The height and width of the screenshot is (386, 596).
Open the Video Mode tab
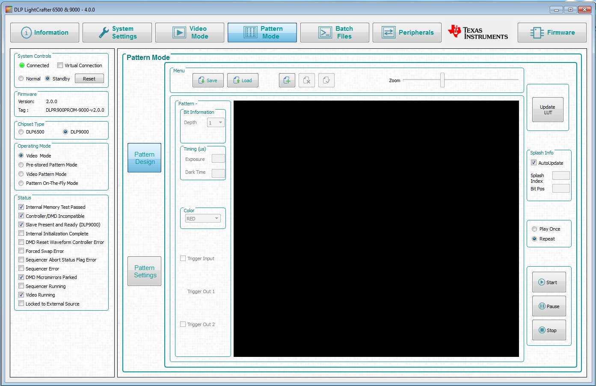click(x=190, y=33)
